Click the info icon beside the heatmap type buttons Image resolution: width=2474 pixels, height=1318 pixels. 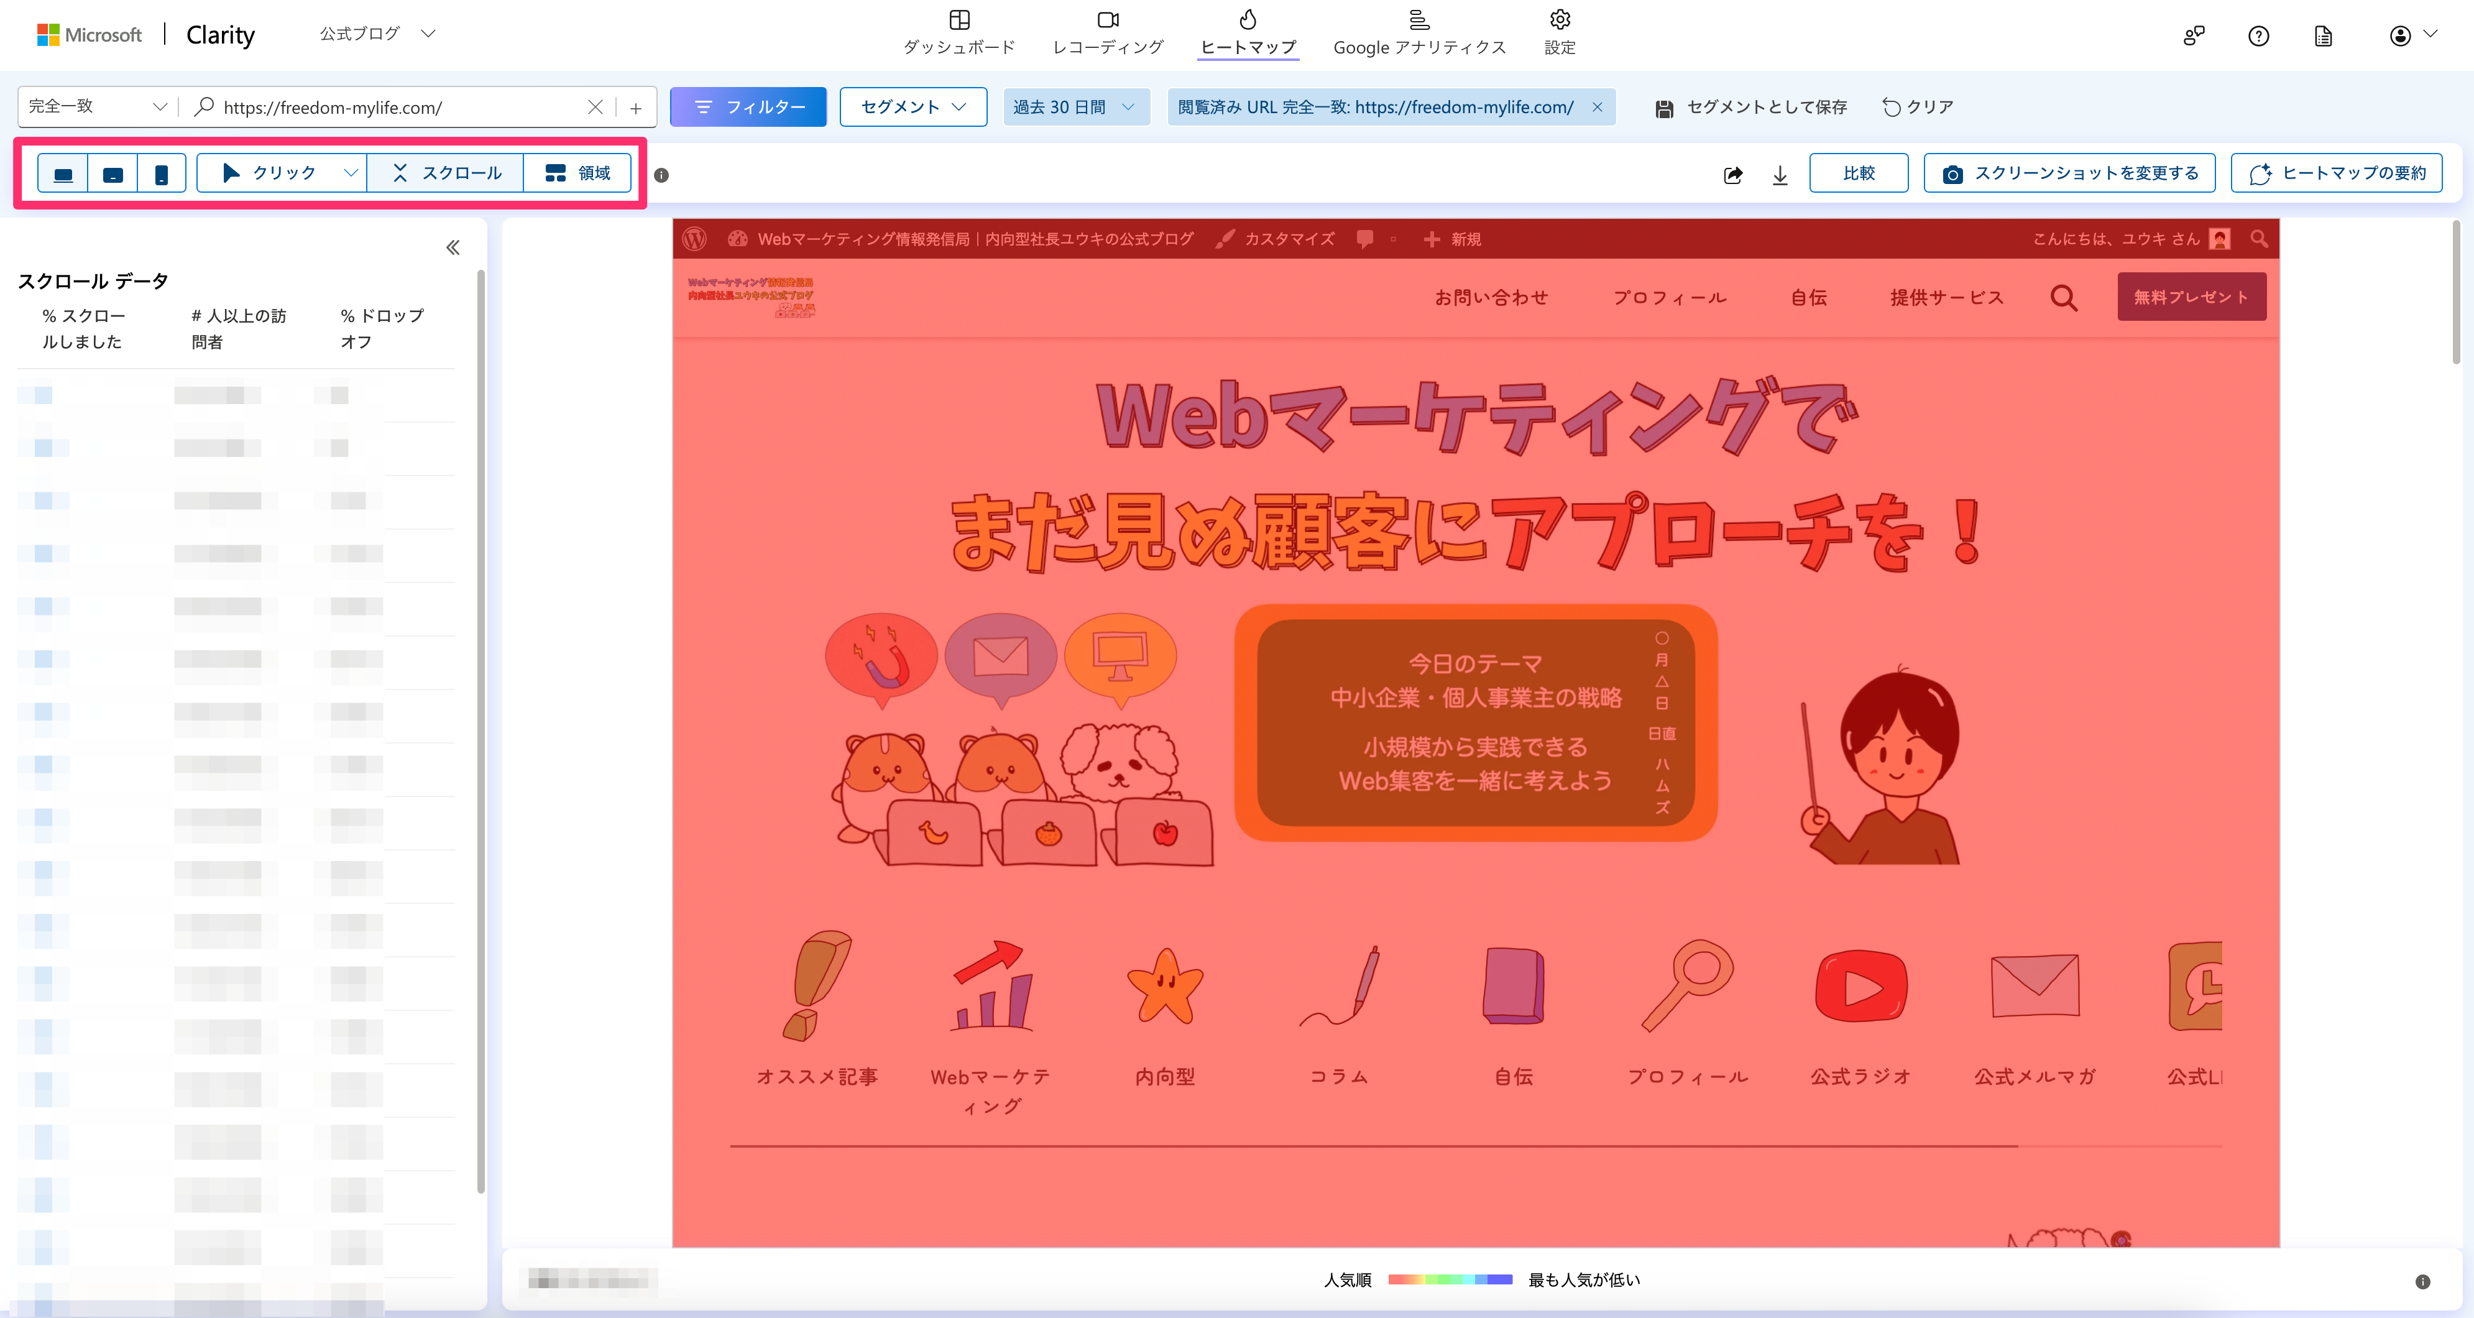tap(662, 175)
